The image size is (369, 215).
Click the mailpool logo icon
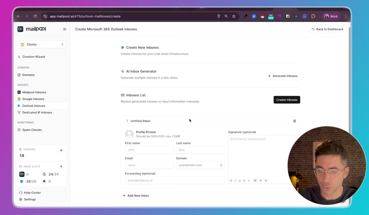click(20, 29)
